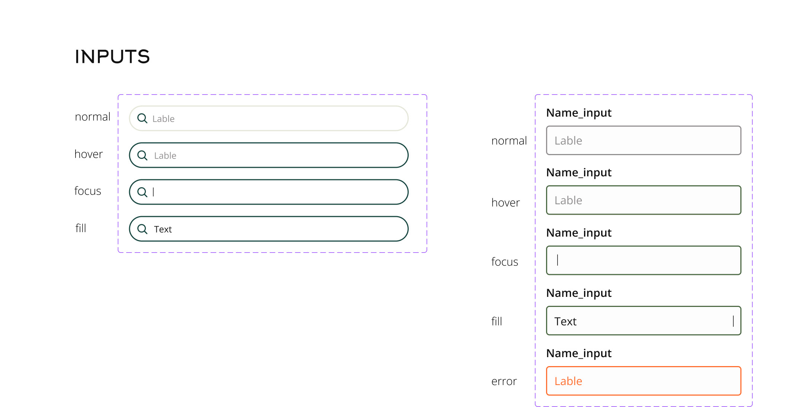Click the Name_input label above error field

(x=578, y=353)
